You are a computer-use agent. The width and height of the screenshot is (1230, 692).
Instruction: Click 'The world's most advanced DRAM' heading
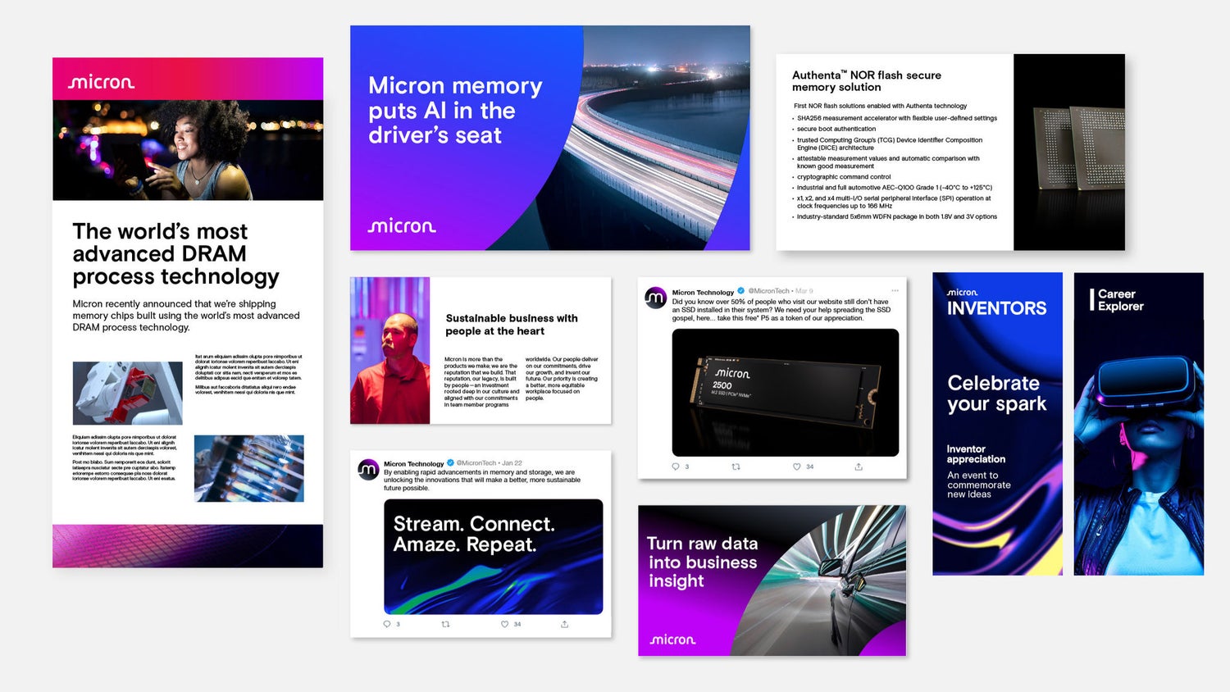(x=175, y=254)
